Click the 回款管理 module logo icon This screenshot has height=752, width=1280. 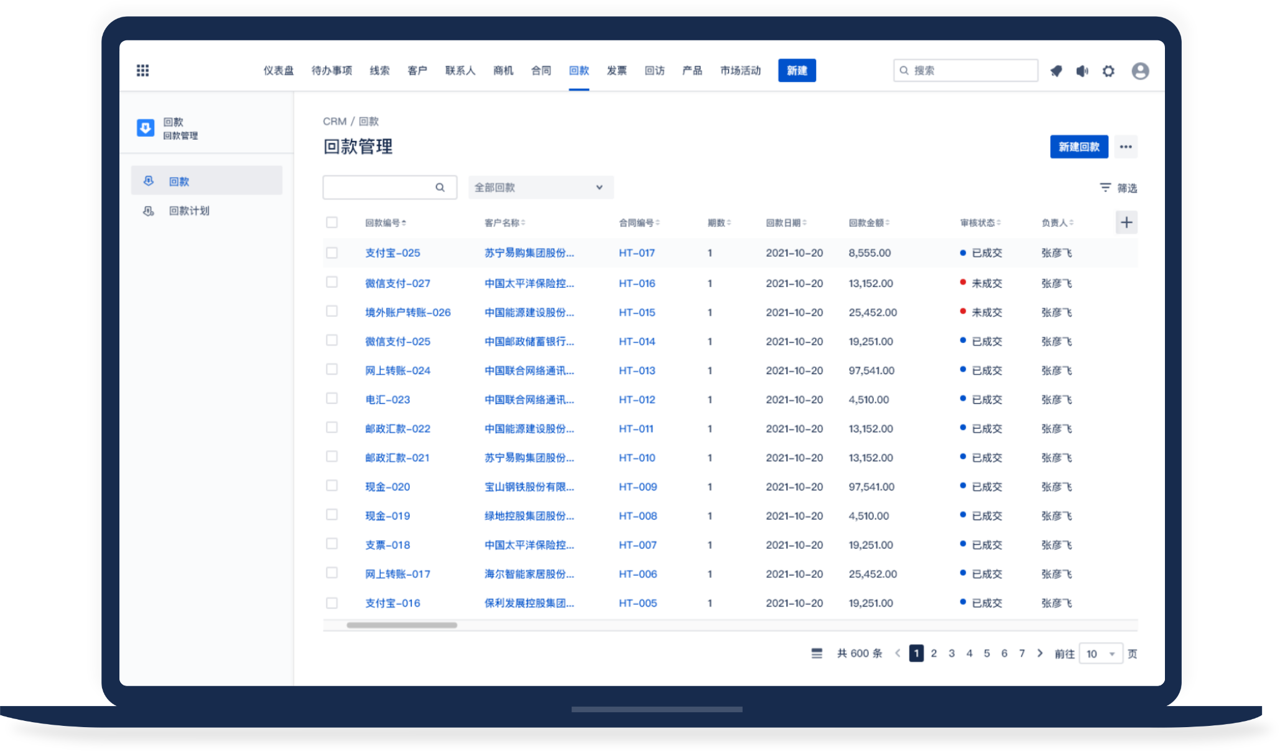click(x=146, y=128)
